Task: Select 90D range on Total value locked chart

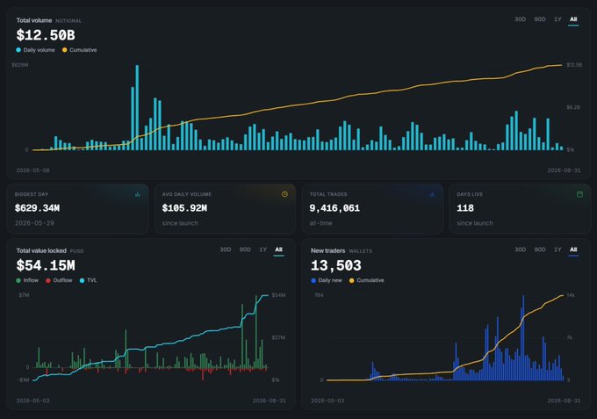Action: (245, 249)
